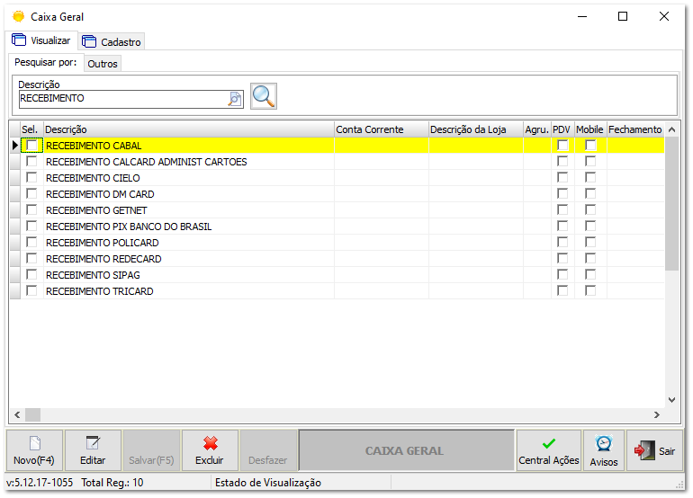This screenshot has width=693, height=498.
Task: Click the CAIXA GERAL center panel button
Action: [x=406, y=450]
